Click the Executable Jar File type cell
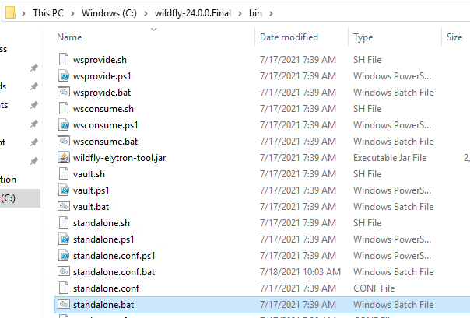The height and width of the screenshot is (318, 470). click(390, 158)
